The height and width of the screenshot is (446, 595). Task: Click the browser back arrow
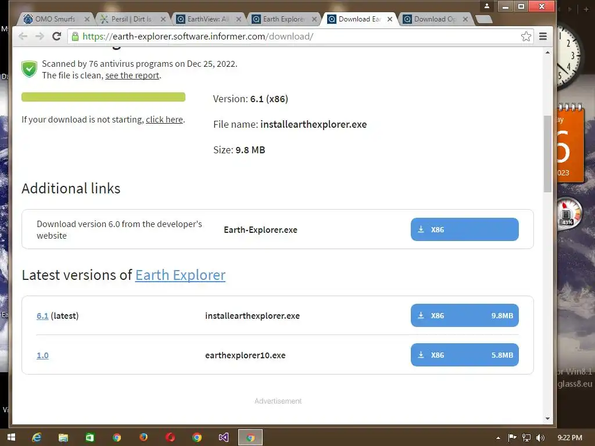coord(23,37)
